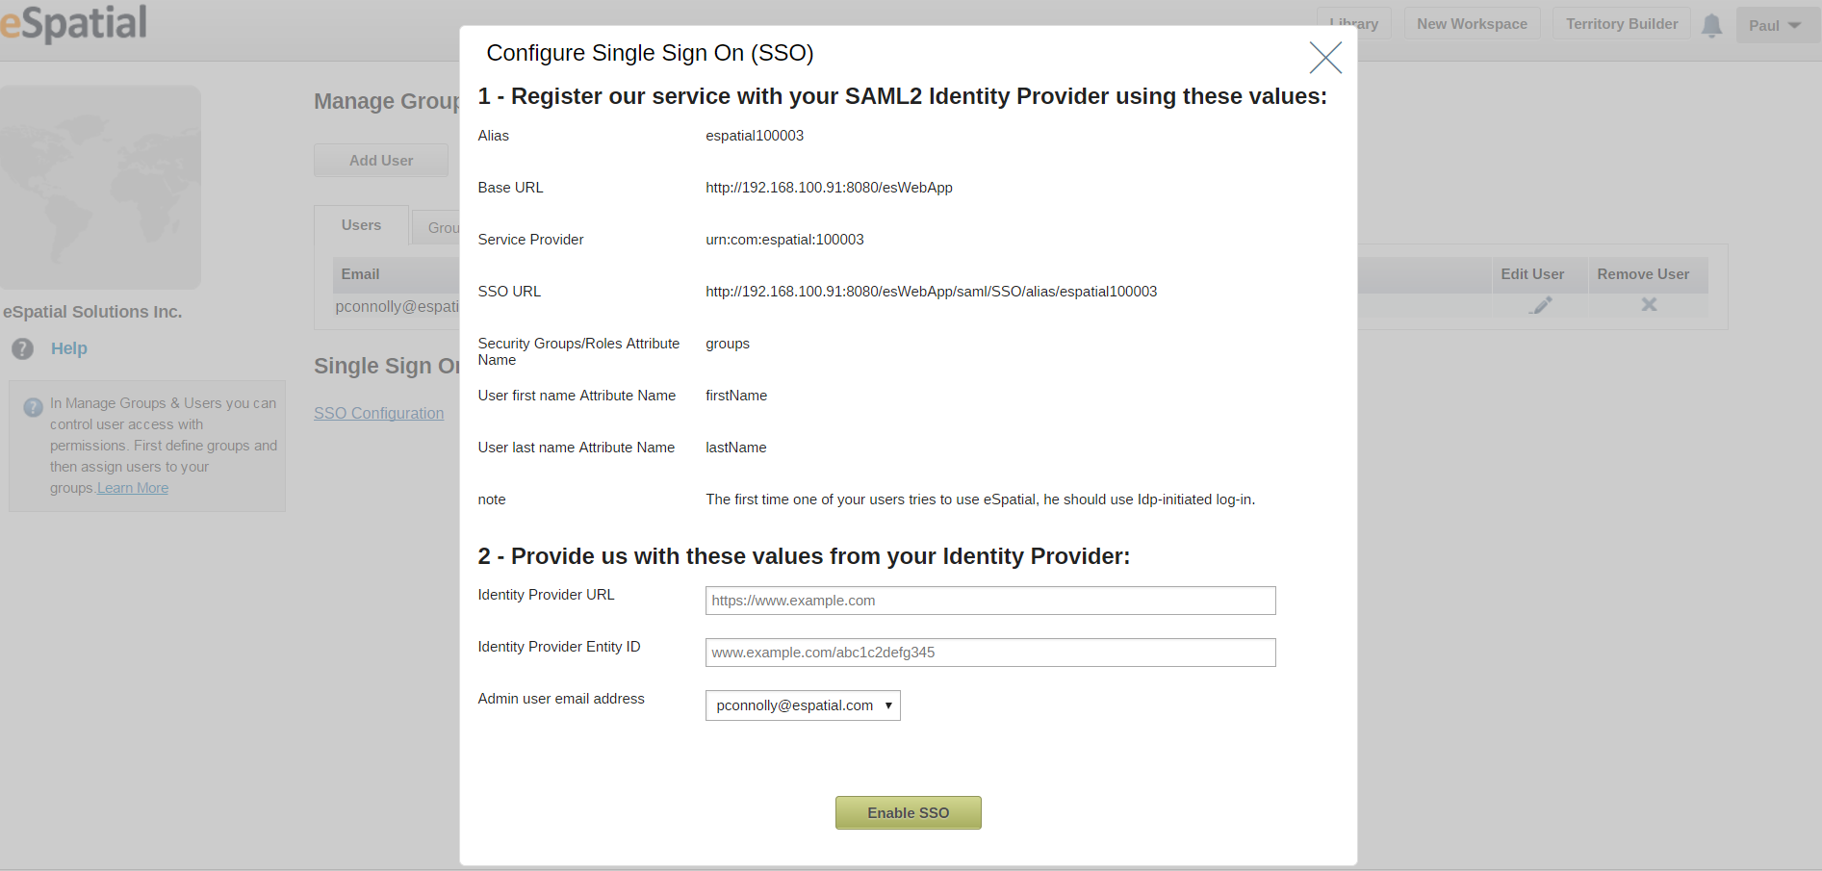The height and width of the screenshot is (871, 1822).
Task: Click the SSO URL value ending alias/espatial100003
Action: (931, 292)
